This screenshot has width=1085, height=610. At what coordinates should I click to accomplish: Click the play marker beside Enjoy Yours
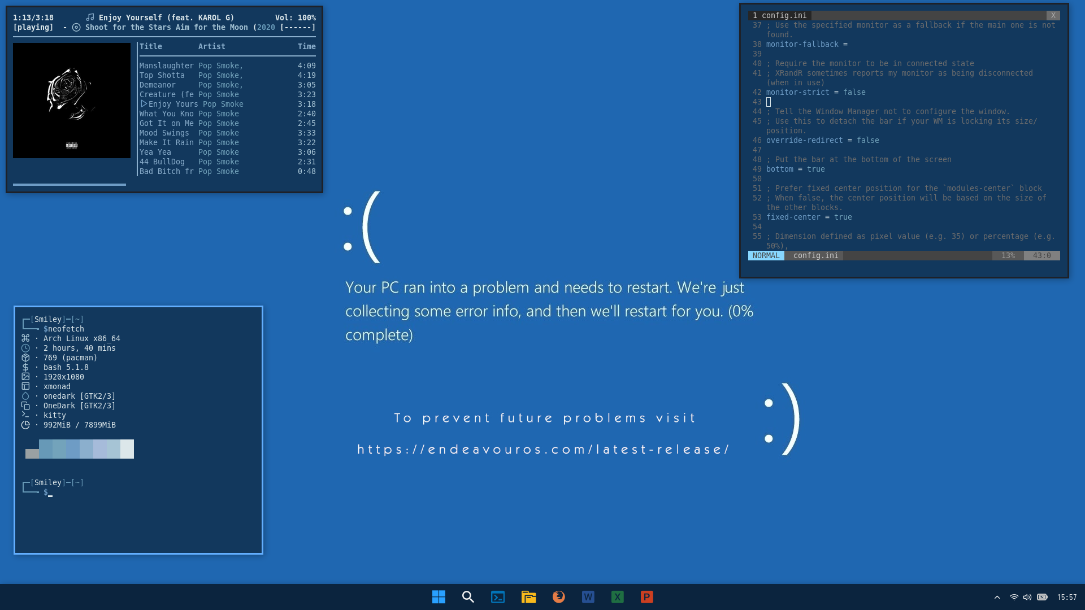click(144, 104)
